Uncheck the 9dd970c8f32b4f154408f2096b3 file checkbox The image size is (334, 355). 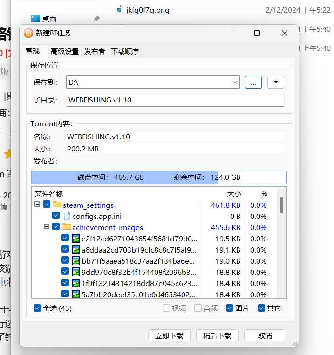coord(65,271)
